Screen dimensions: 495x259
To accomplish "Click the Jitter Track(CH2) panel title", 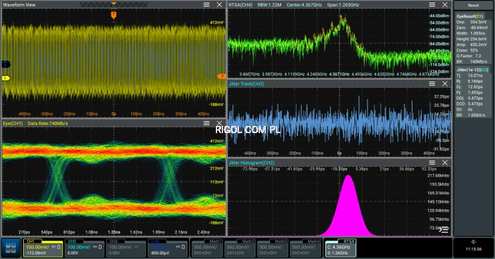I will click(246, 84).
